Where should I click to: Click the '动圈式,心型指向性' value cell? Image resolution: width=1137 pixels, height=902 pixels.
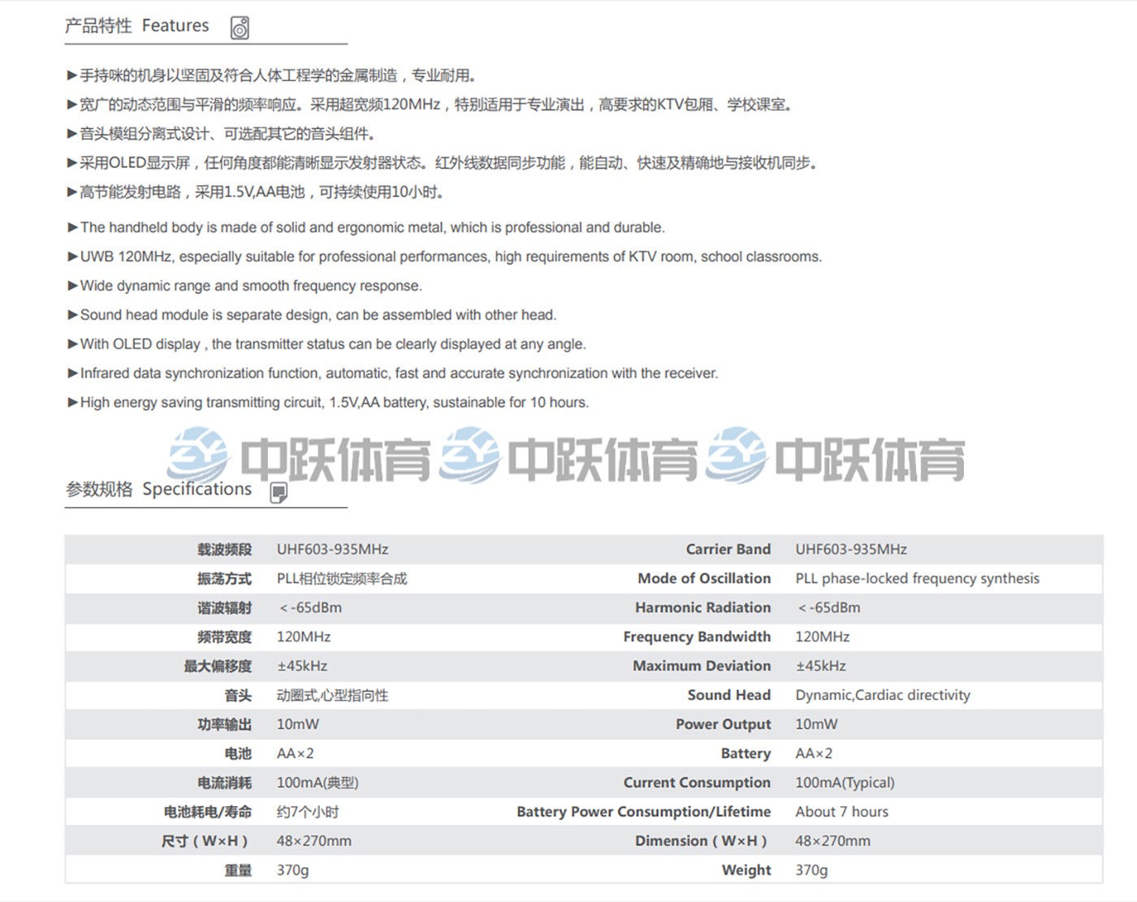coord(332,695)
